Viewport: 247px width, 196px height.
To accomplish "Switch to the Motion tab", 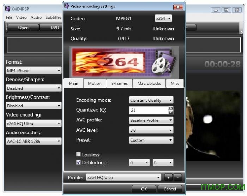I will [x=95, y=83].
